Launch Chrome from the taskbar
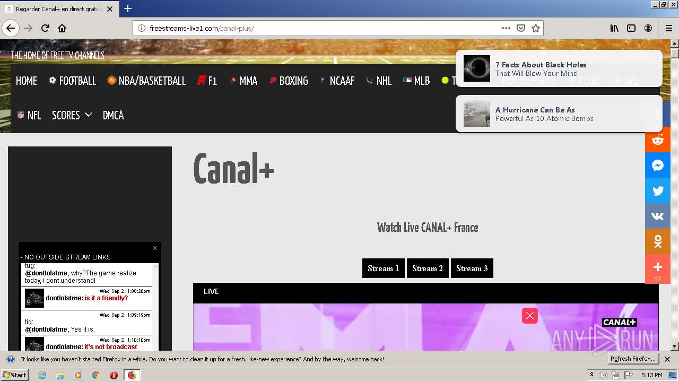 click(x=95, y=375)
